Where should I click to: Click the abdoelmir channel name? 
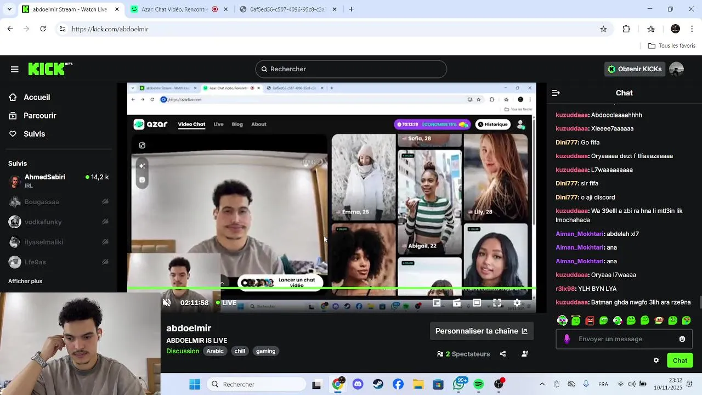189,328
